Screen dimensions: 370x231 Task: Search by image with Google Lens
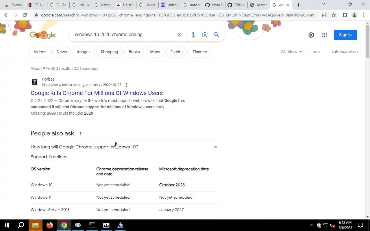click(205, 35)
